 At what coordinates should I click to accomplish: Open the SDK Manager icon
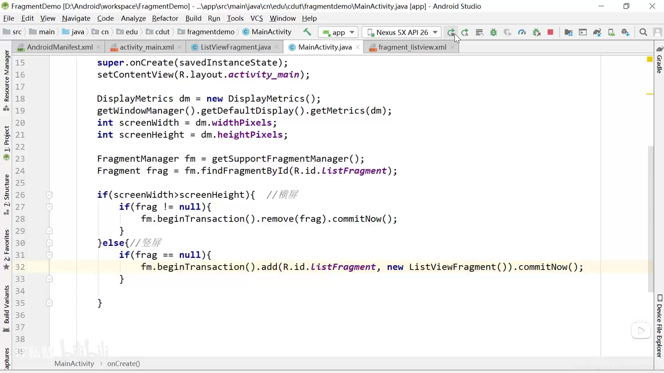(626, 32)
